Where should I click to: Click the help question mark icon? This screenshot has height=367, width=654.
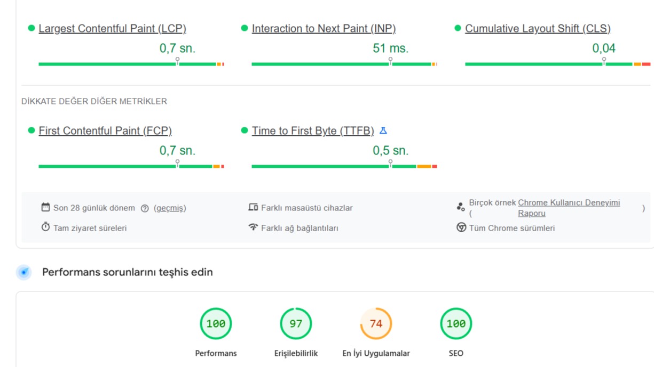[x=145, y=208]
